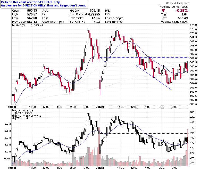Click the Mkt Cap value 605.1B

[95, 11]
